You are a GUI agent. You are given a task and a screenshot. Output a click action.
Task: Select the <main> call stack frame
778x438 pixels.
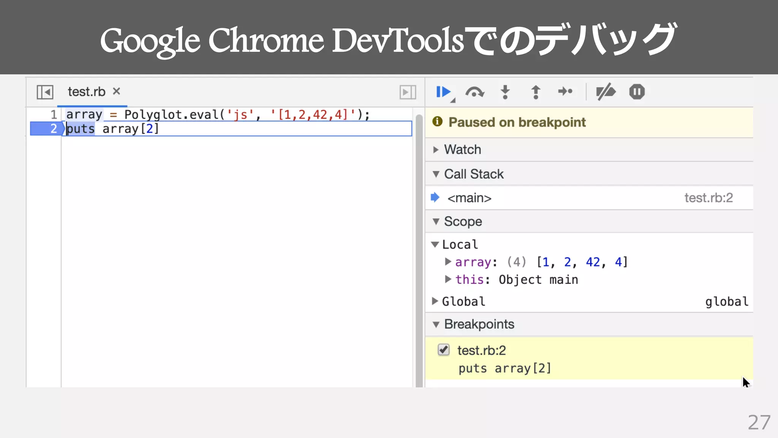(x=589, y=198)
